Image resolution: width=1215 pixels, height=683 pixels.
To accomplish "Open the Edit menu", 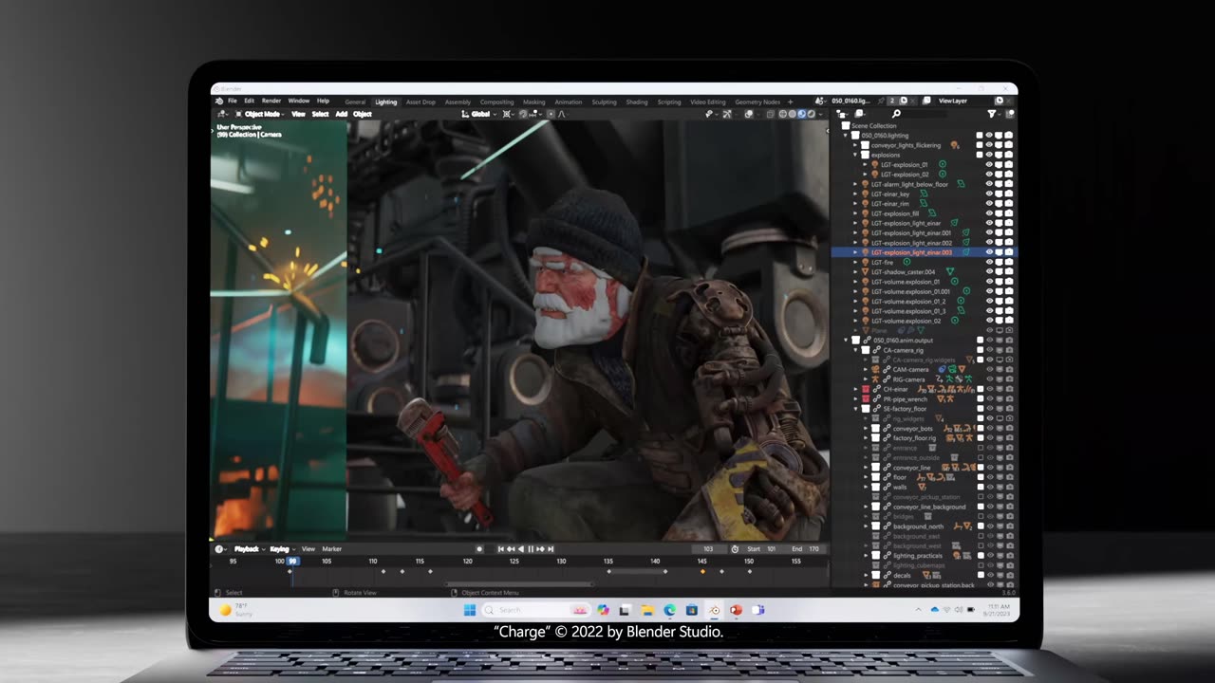I will 249,101.
